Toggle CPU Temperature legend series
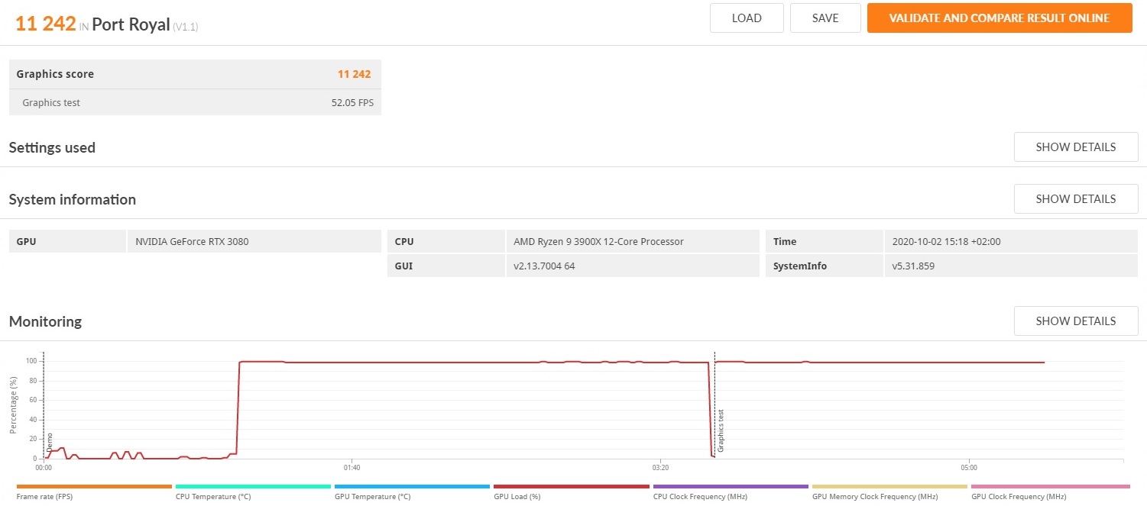This screenshot has width=1147, height=506. coord(253,492)
